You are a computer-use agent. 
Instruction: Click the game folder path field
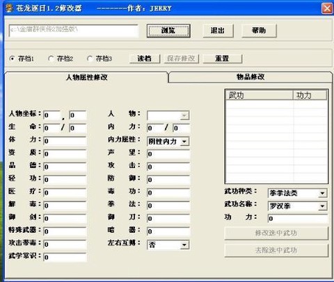[74, 31]
